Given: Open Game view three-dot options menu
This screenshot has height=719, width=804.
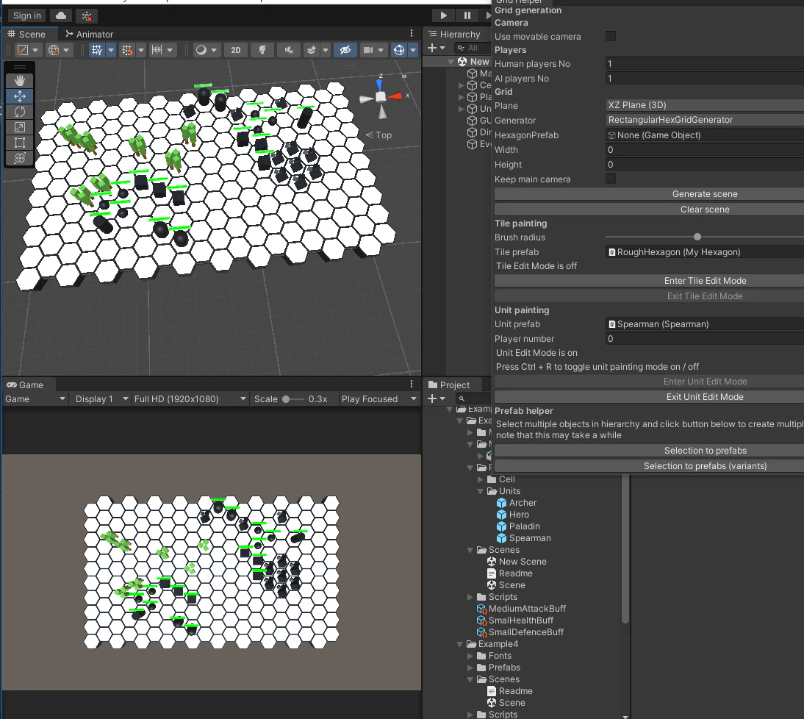Looking at the screenshot, I should [412, 384].
